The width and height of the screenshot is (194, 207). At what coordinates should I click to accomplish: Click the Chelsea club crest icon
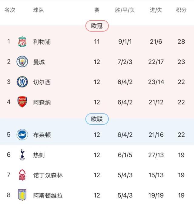pos(22,82)
